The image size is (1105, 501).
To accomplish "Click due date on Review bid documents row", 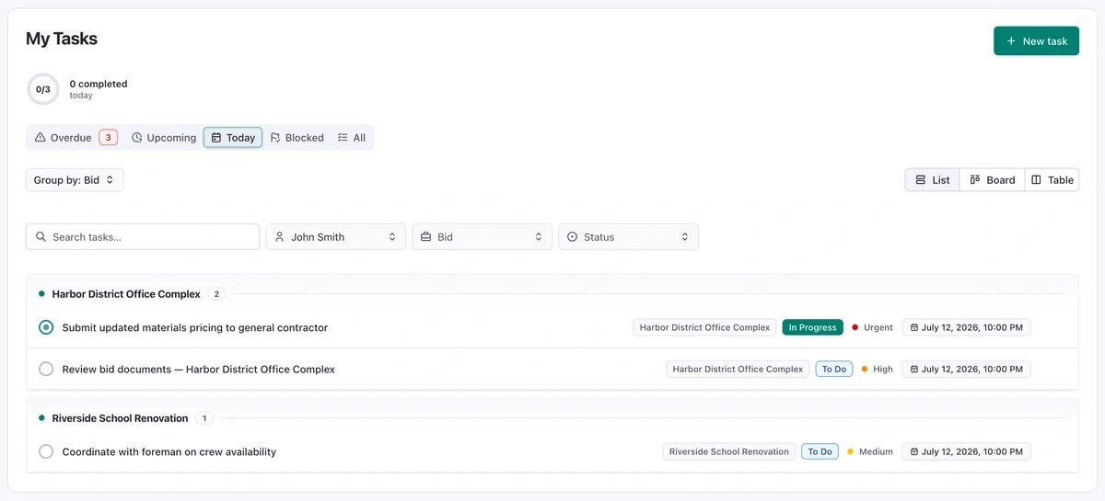I will tap(966, 370).
